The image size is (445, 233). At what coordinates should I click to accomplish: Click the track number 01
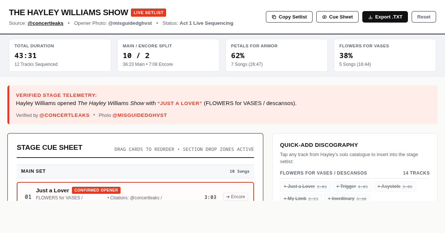(28, 197)
